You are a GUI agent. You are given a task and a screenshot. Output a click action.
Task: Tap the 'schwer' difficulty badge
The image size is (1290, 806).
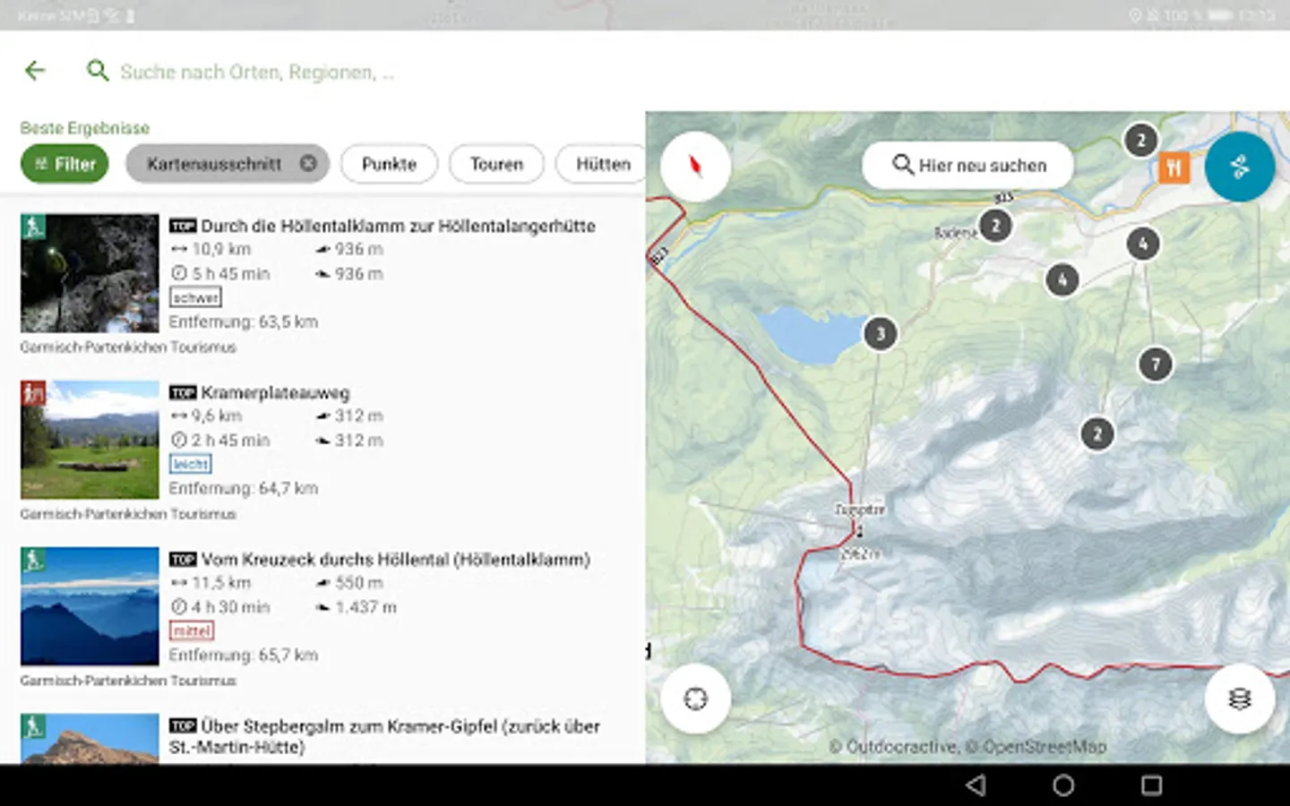click(x=195, y=297)
